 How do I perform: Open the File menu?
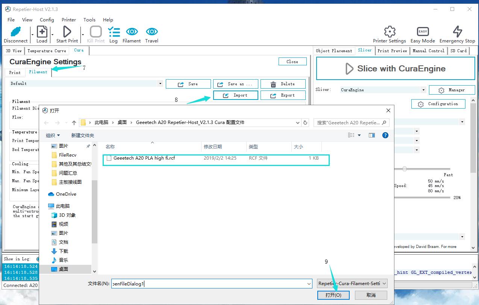(11, 20)
